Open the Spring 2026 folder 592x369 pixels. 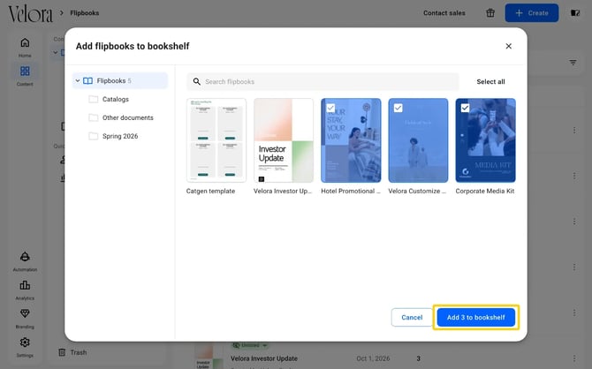tap(120, 136)
